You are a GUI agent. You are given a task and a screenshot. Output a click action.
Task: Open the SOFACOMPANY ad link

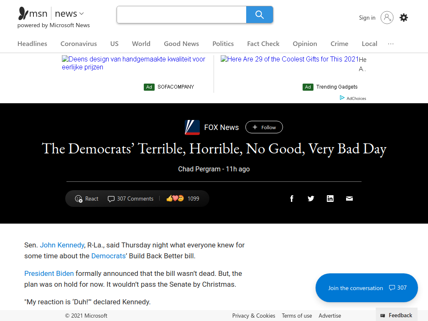[x=133, y=63]
